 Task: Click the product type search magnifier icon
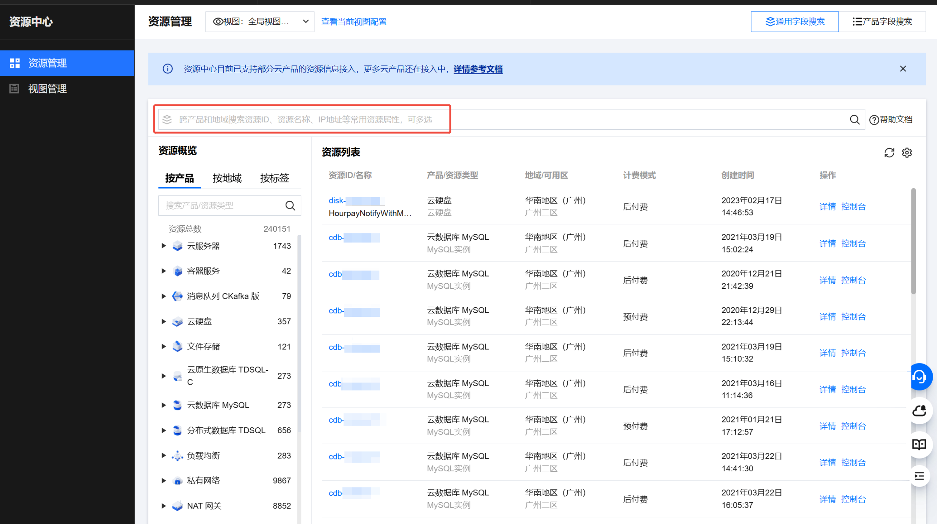(290, 206)
